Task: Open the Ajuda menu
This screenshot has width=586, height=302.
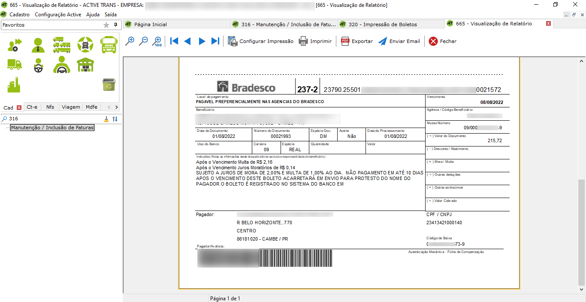Action: point(93,14)
